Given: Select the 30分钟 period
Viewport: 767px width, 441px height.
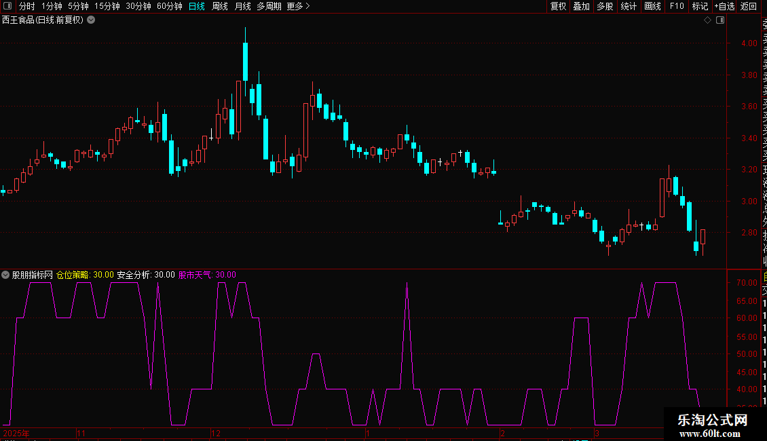Looking at the screenshot, I should pos(138,6).
